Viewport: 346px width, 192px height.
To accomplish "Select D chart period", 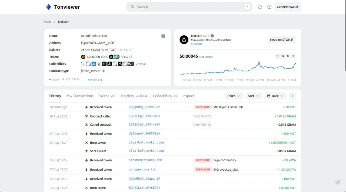I will point(277,56).
